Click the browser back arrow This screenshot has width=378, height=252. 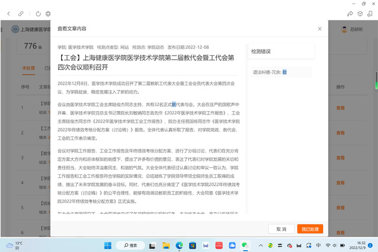(x=9, y=13)
